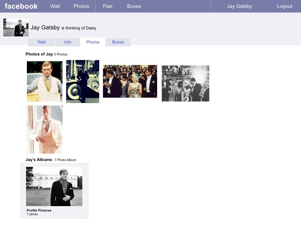Open photo of man in white vest, yellow tie
The width and height of the screenshot is (301, 226).
point(45,82)
